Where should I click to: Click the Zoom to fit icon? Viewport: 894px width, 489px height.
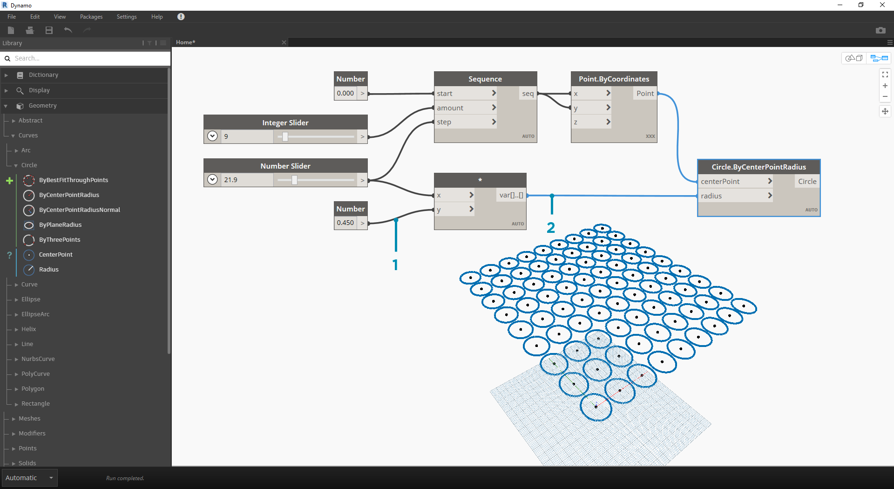click(885, 75)
